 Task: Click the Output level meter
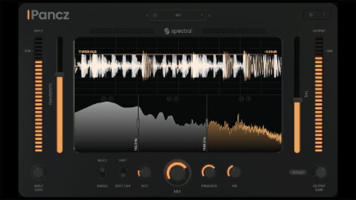[x=319, y=94]
